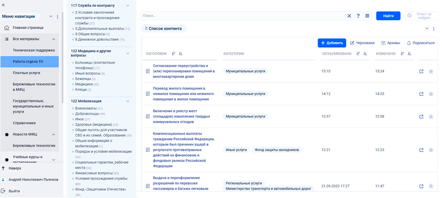Click the Найти search button
This screenshot has width=442, height=198.
(x=388, y=16)
